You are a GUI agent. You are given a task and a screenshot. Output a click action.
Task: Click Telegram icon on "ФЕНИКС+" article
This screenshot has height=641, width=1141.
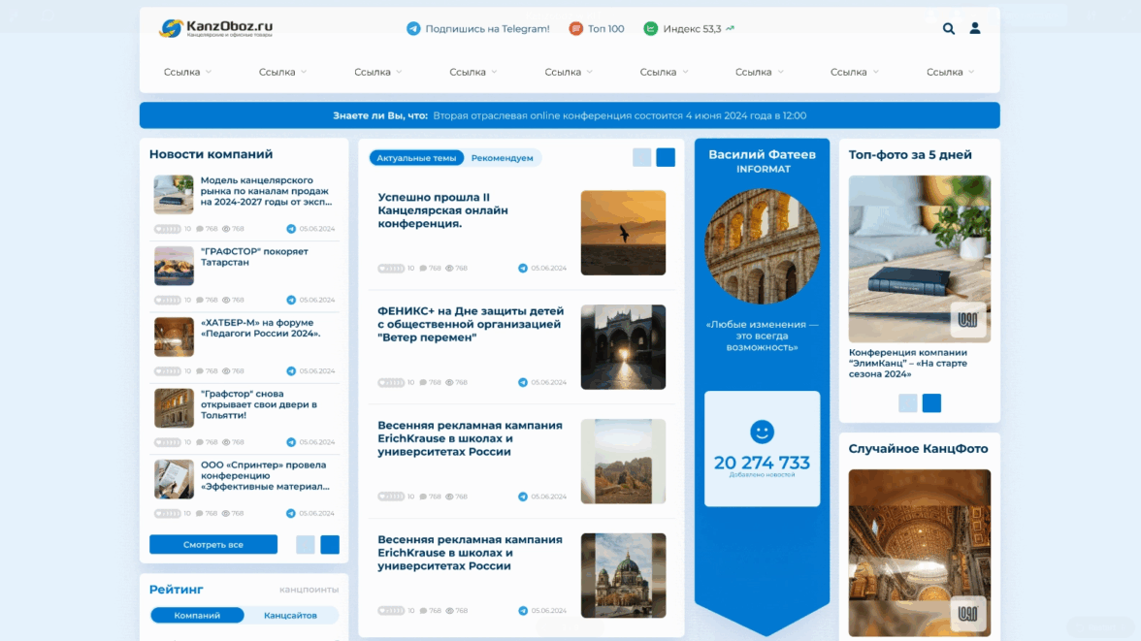click(522, 383)
